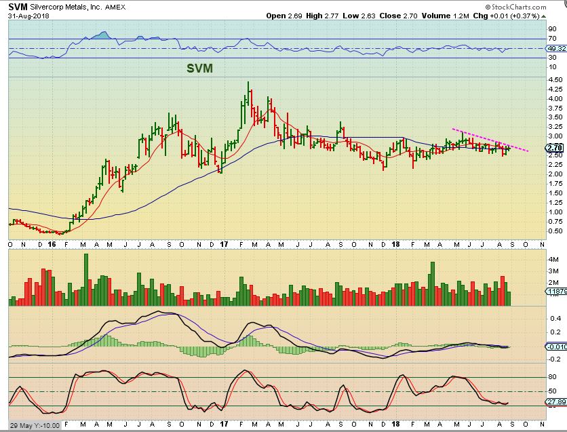567x432 pixels.
Task: Click the 3.75 price axis label
Action: tap(555, 108)
